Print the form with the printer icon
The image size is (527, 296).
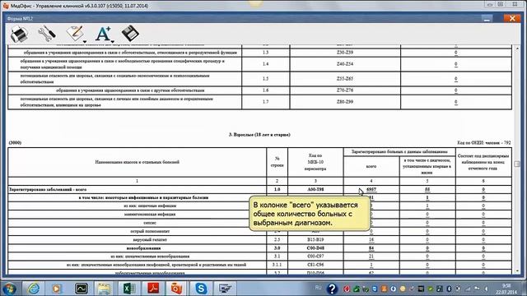pos(19,34)
